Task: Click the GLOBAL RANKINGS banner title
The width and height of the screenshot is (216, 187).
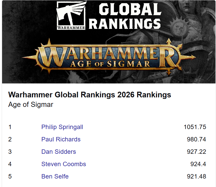Action: [x=125, y=16]
